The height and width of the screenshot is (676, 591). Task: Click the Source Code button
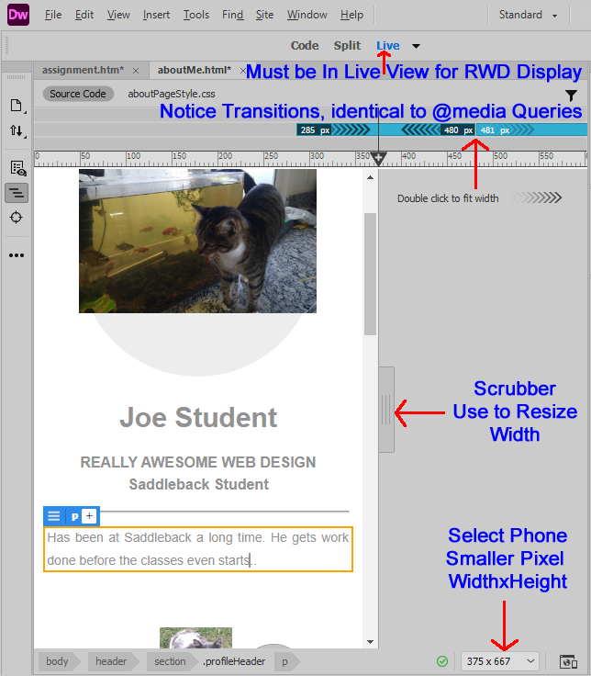click(77, 94)
